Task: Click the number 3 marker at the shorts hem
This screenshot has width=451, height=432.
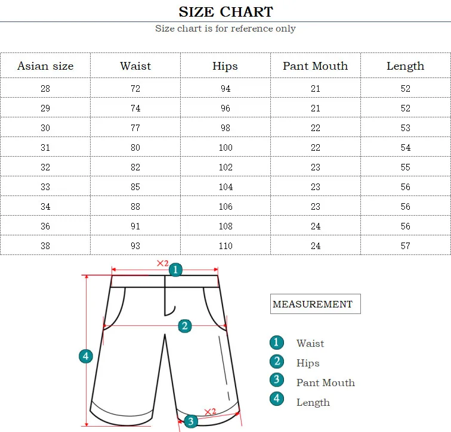Action: click(x=190, y=421)
